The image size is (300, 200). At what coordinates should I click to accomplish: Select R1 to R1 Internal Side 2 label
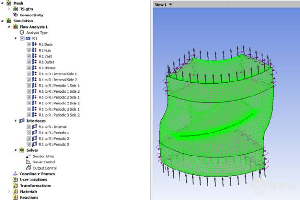58,80
